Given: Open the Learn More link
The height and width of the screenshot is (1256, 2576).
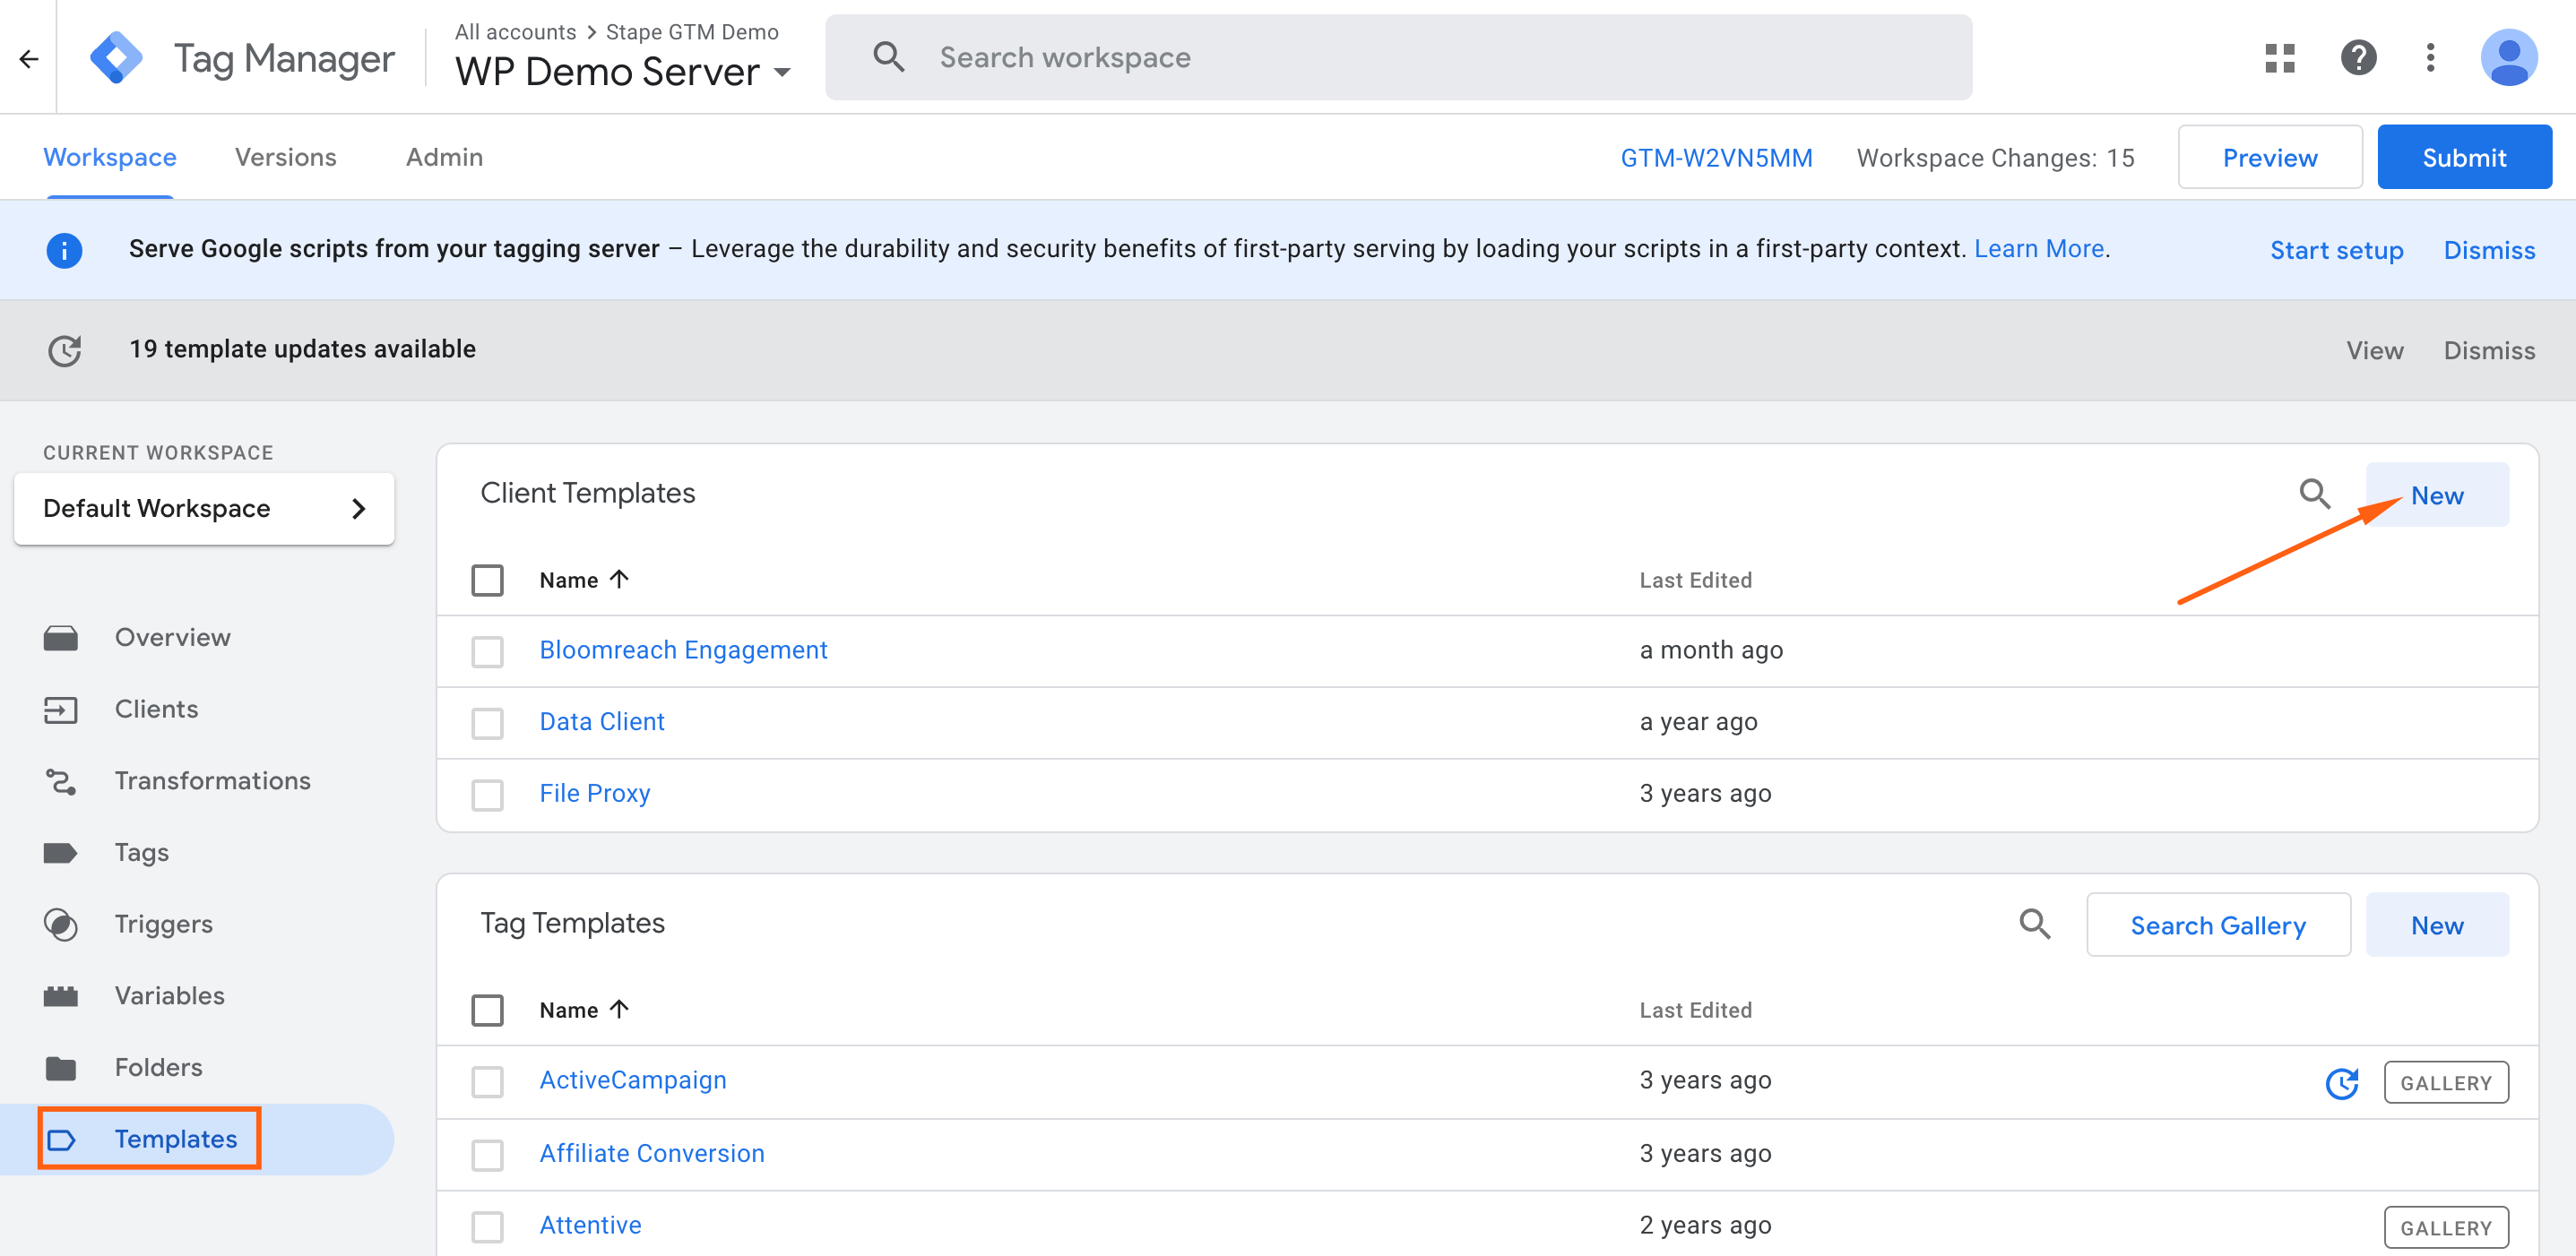Looking at the screenshot, I should [2039, 249].
